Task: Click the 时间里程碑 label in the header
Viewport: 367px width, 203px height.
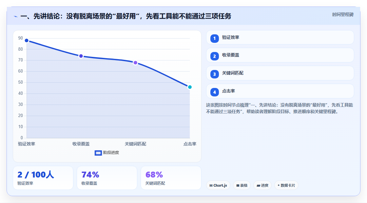Action: tap(343, 15)
